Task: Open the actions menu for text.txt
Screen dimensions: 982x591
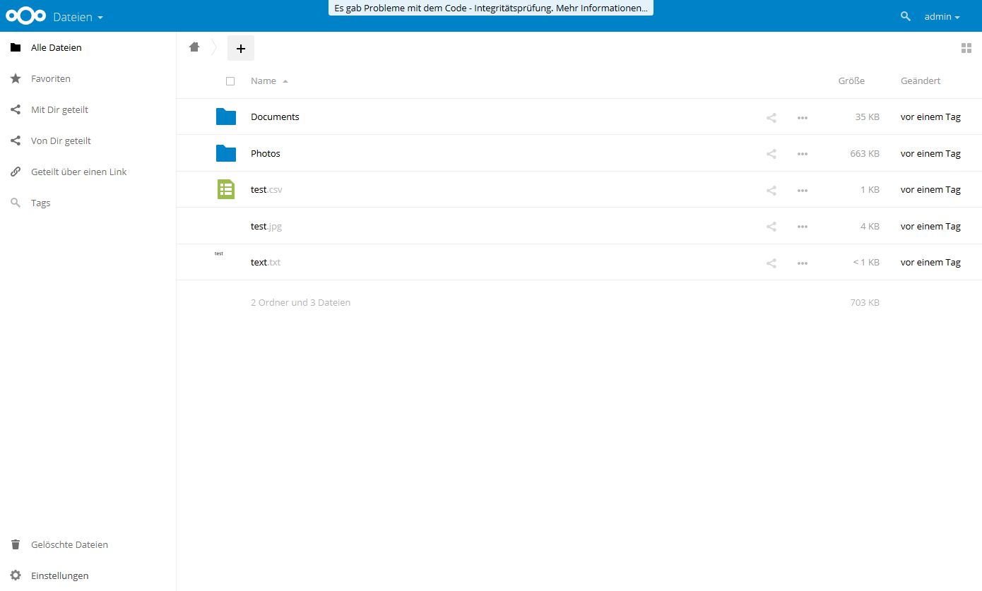Action: 802,263
